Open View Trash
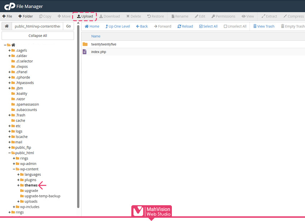The image size is (305, 221). (264, 26)
